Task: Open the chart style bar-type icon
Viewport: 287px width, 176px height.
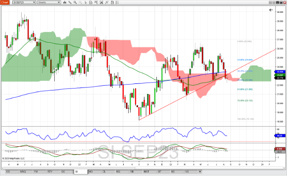Action: [x=64, y=2]
